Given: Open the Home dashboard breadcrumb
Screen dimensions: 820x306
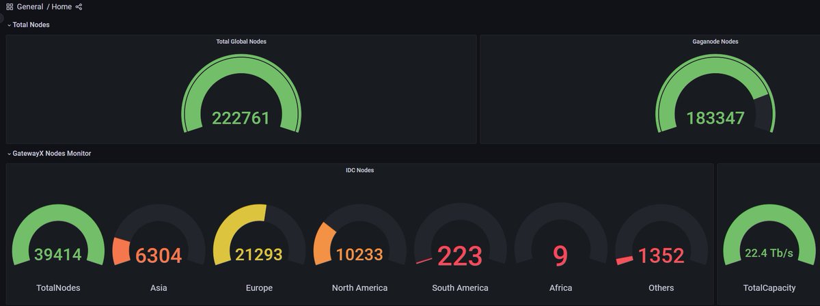Looking at the screenshot, I should pyautogui.click(x=61, y=7).
